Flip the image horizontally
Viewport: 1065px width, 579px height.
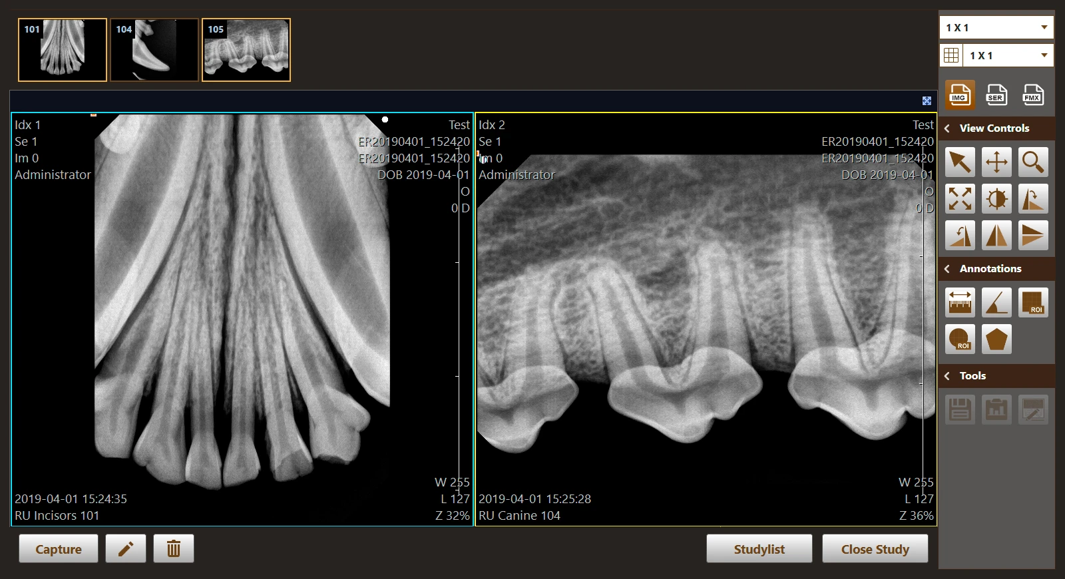pos(996,235)
